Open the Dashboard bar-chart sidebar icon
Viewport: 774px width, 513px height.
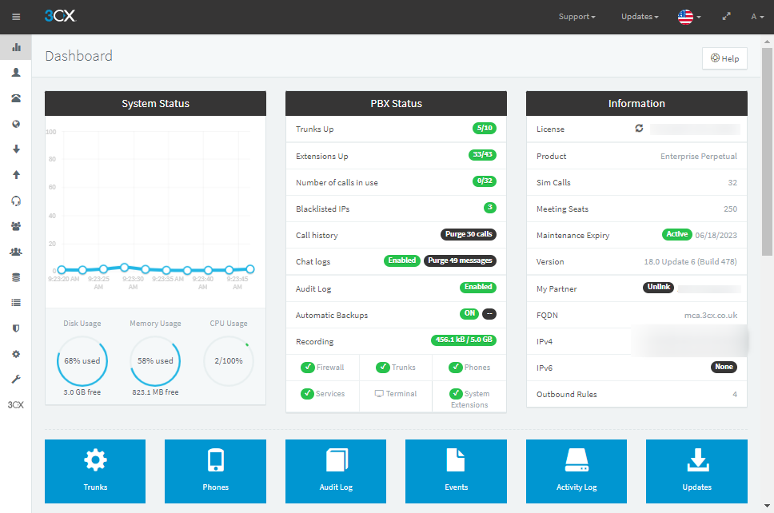tap(16, 47)
